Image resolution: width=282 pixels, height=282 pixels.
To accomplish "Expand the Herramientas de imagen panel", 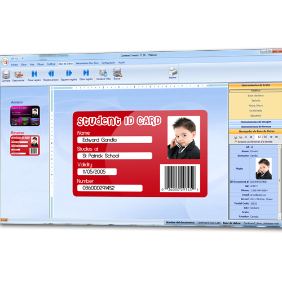I will (255, 122).
